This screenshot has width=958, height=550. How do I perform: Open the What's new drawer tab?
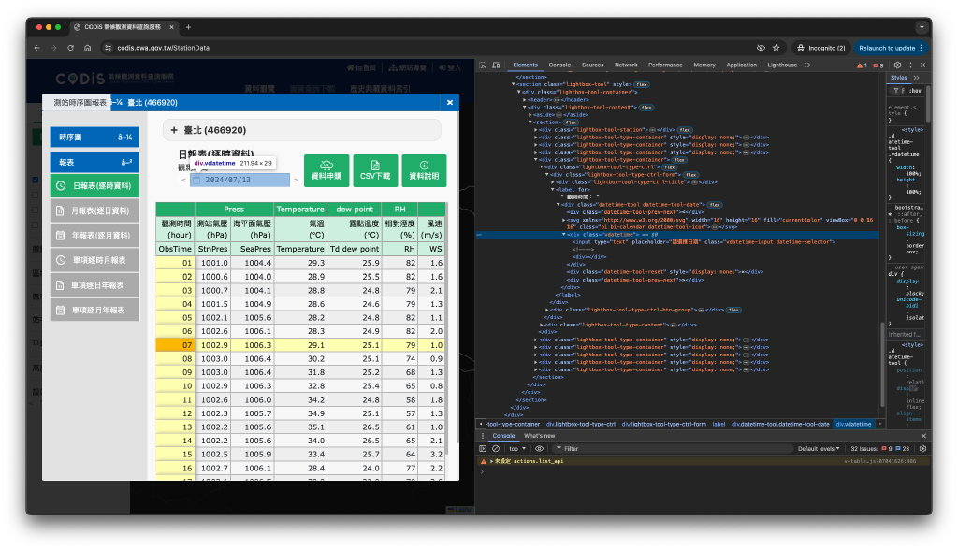(x=539, y=436)
